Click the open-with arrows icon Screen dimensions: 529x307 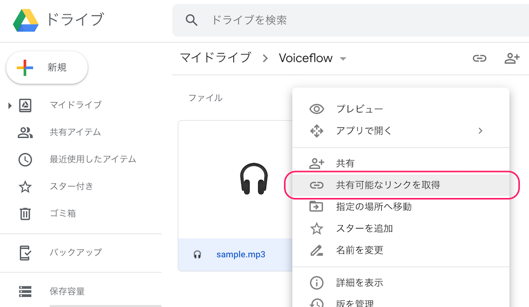pyautogui.click(x=317, y=131)
